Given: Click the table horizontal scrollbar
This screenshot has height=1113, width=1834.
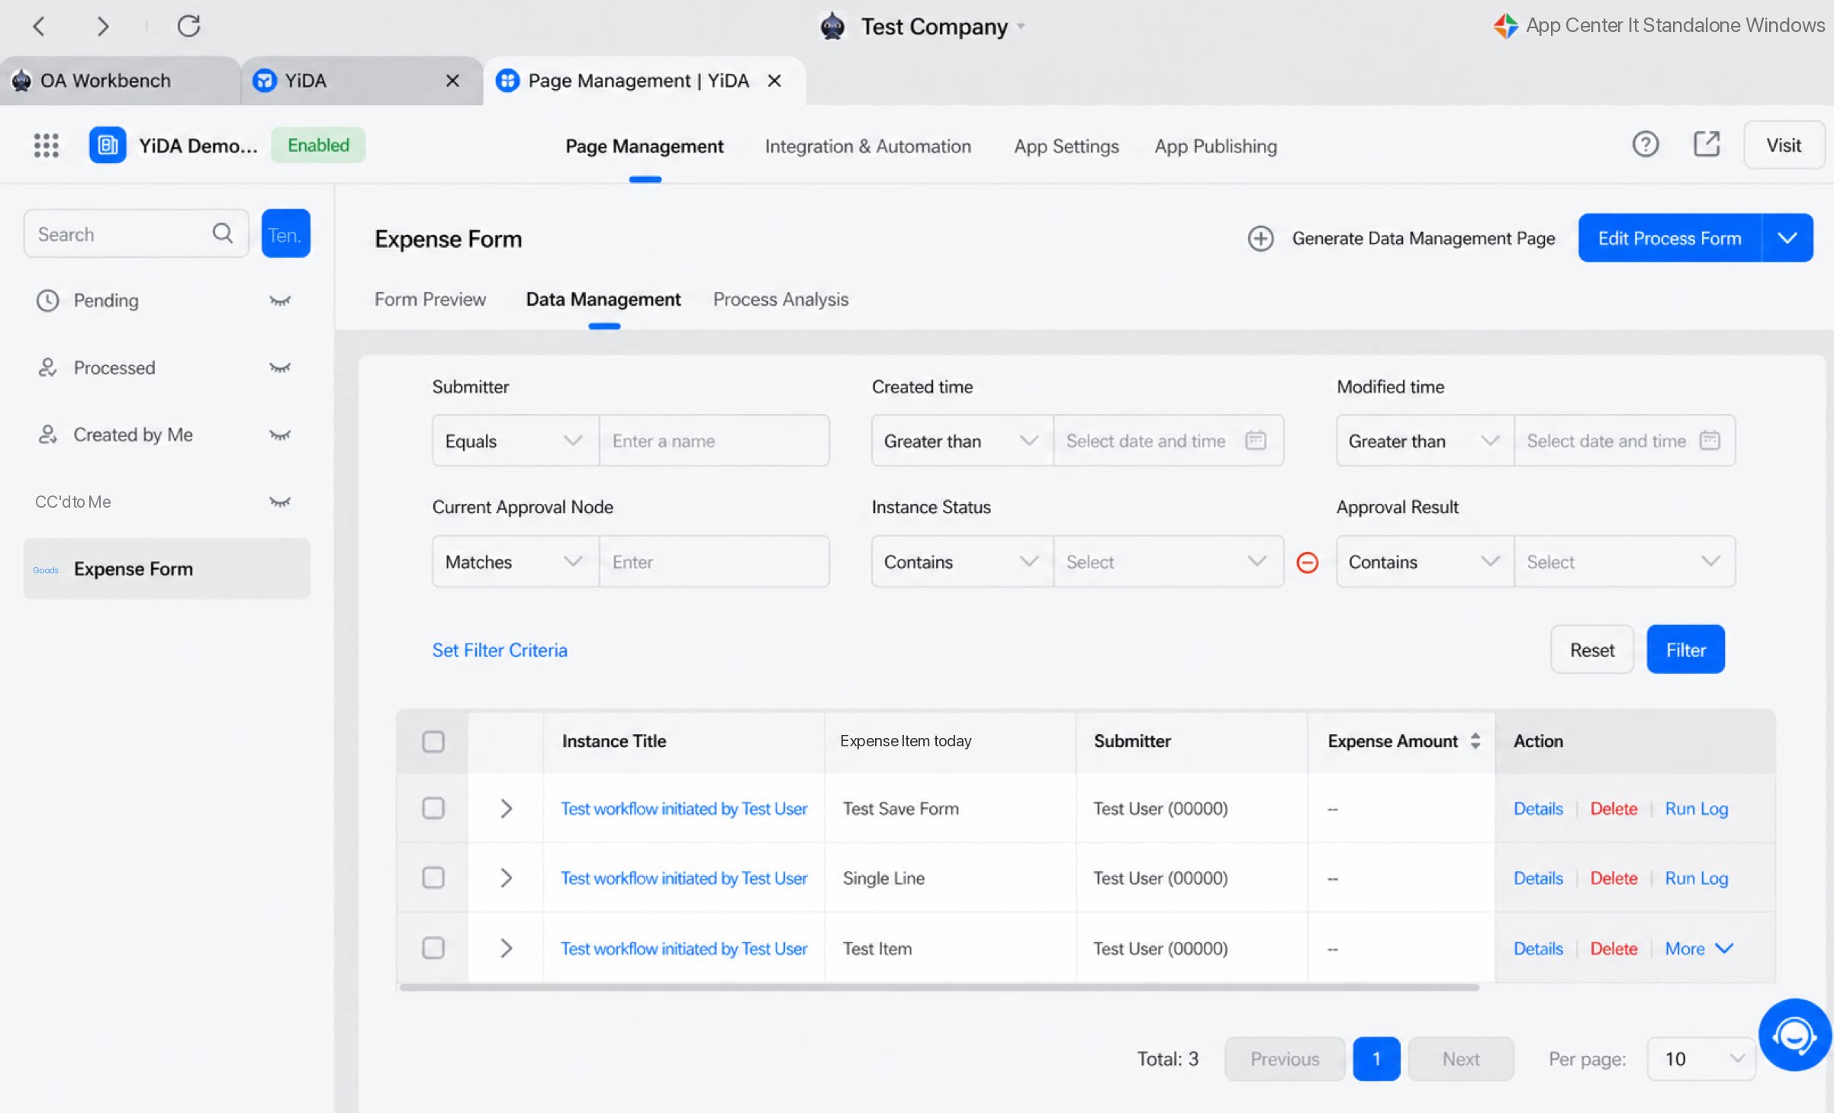Looking at the screenshot, I should [x=939, y=987].
